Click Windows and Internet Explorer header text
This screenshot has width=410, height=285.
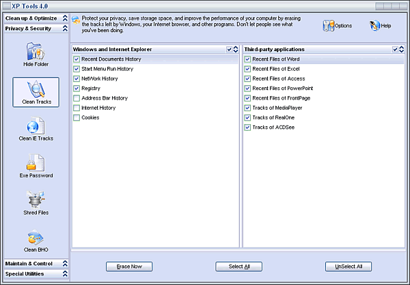[113, 49]
